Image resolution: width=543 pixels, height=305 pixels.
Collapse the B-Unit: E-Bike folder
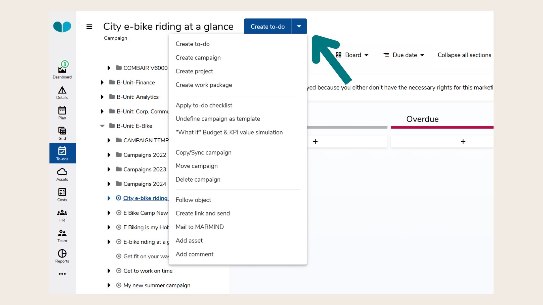102,126
